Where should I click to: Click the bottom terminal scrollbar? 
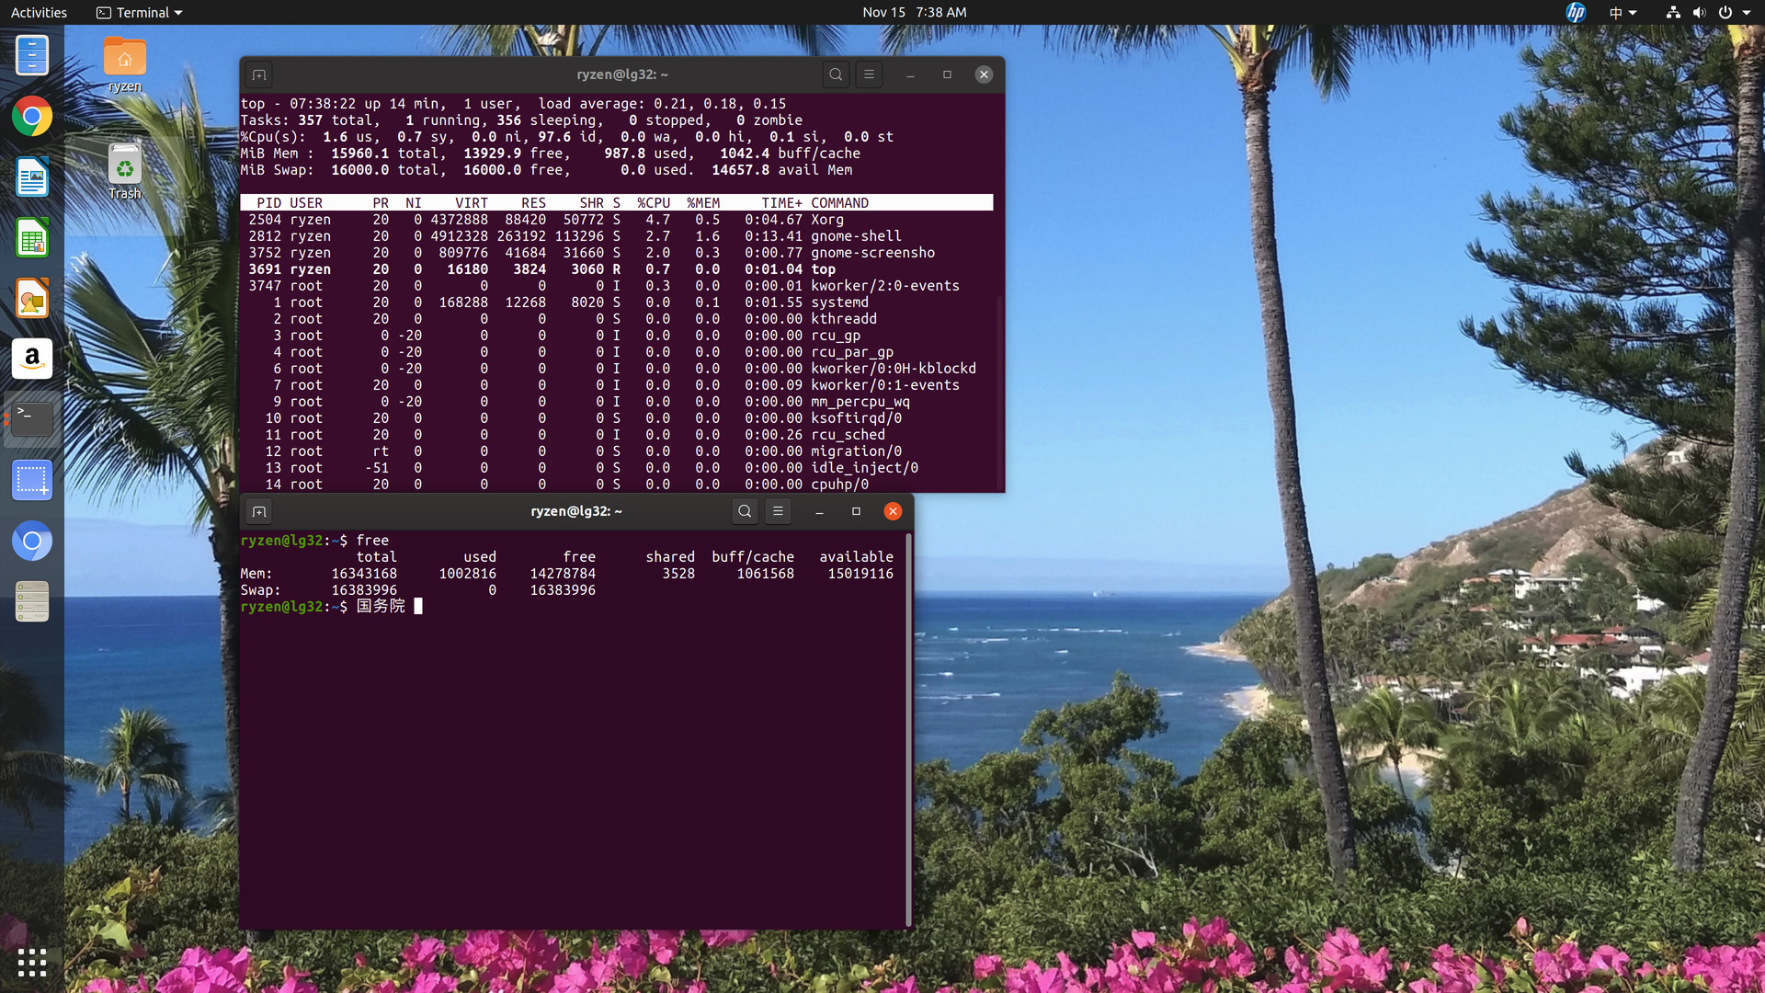[x=908, y=729]
